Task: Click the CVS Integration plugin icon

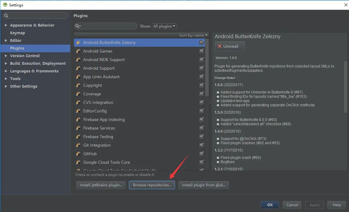Action: [78, 102]
